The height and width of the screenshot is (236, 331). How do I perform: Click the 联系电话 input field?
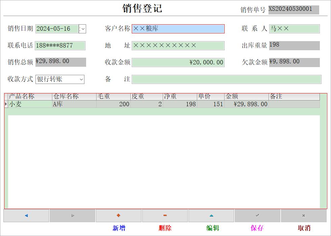[x=60, y=46]
